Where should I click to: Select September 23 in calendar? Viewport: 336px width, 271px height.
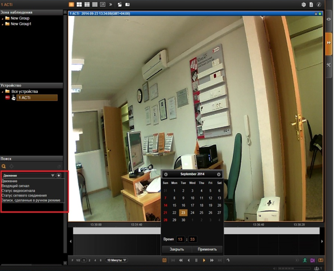[x=183, y=213]
